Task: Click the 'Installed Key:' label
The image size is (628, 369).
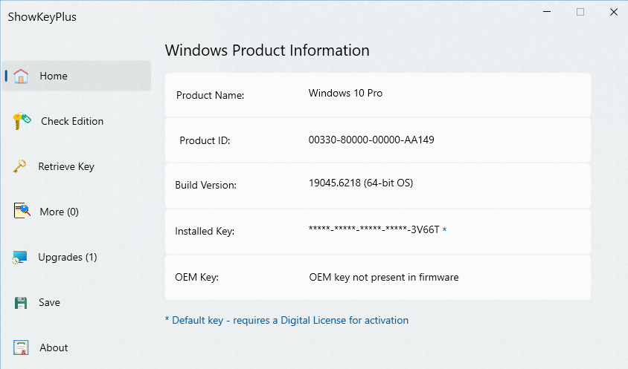Action: 205,231
